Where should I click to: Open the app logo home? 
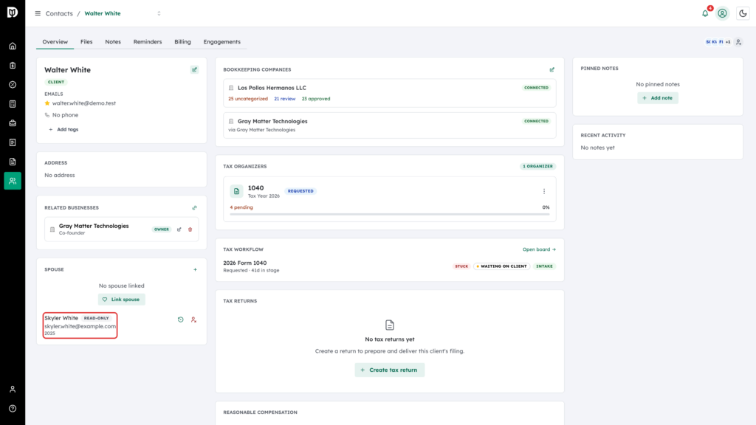(13, 13)
